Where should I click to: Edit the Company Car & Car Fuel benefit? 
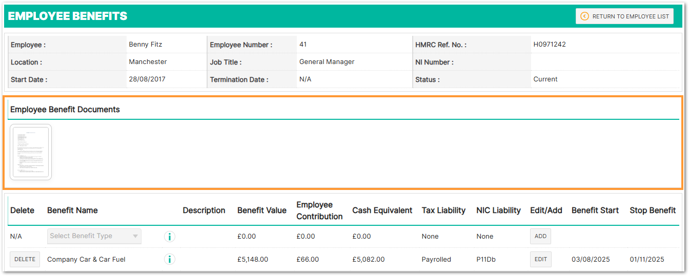click(540, 260)
